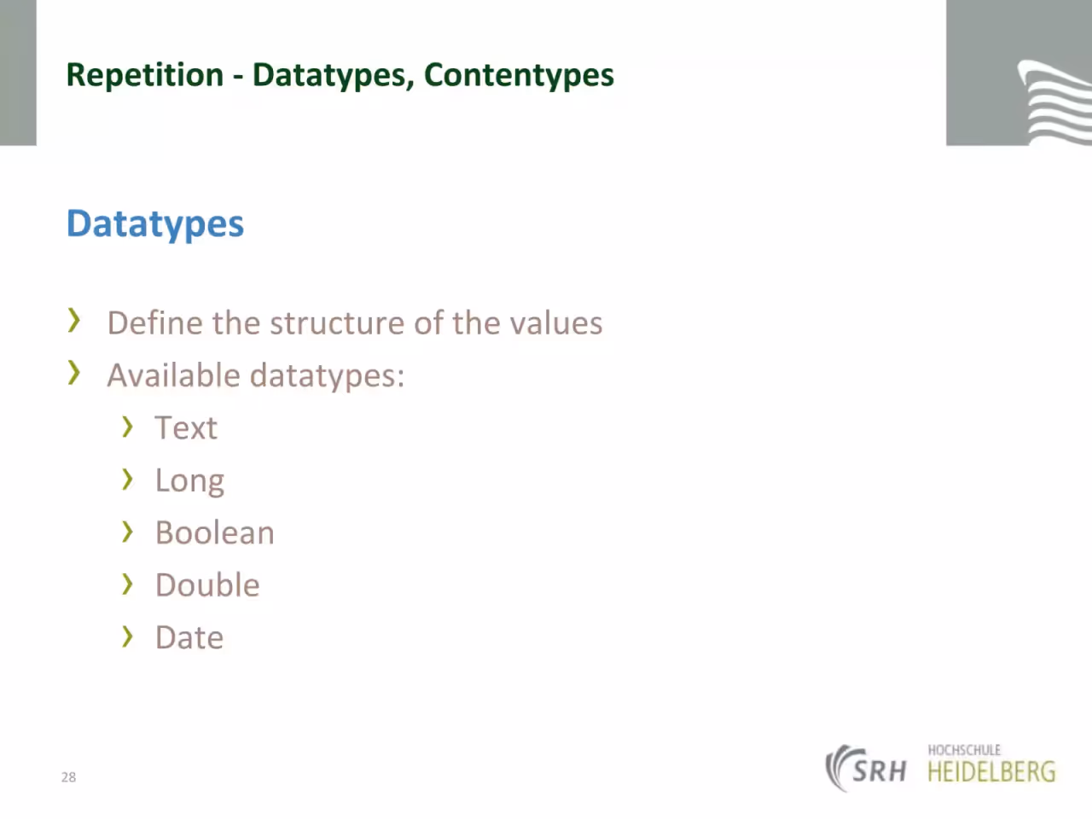Click the chevron bullet before Double

click(127, 584)
